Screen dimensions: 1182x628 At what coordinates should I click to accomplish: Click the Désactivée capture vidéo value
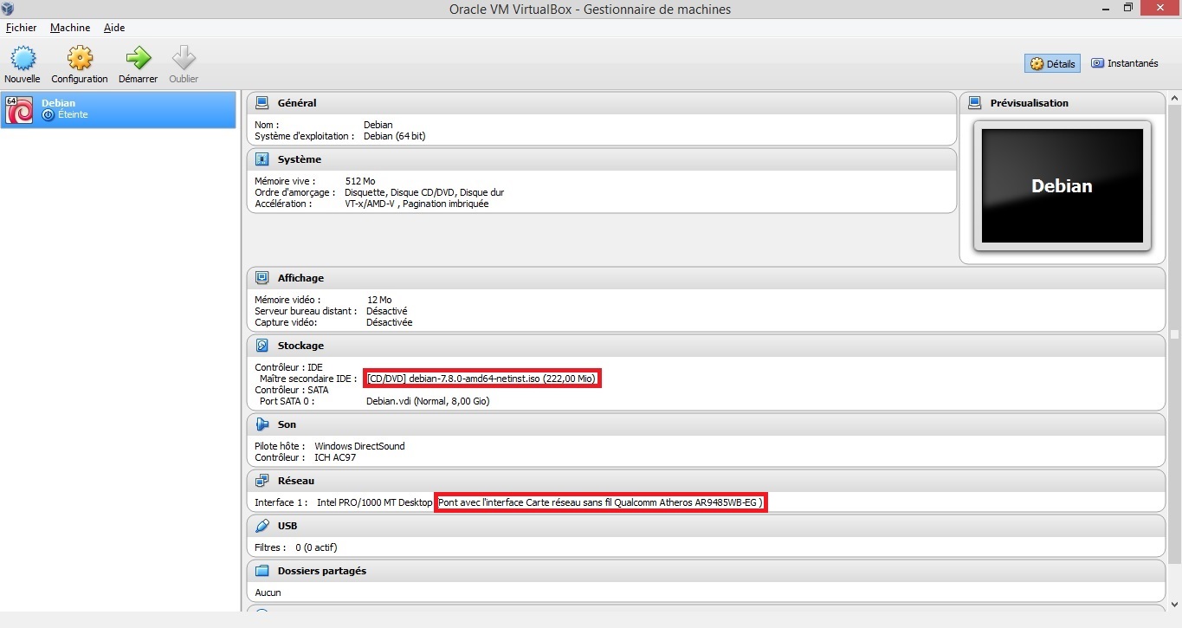389,322
